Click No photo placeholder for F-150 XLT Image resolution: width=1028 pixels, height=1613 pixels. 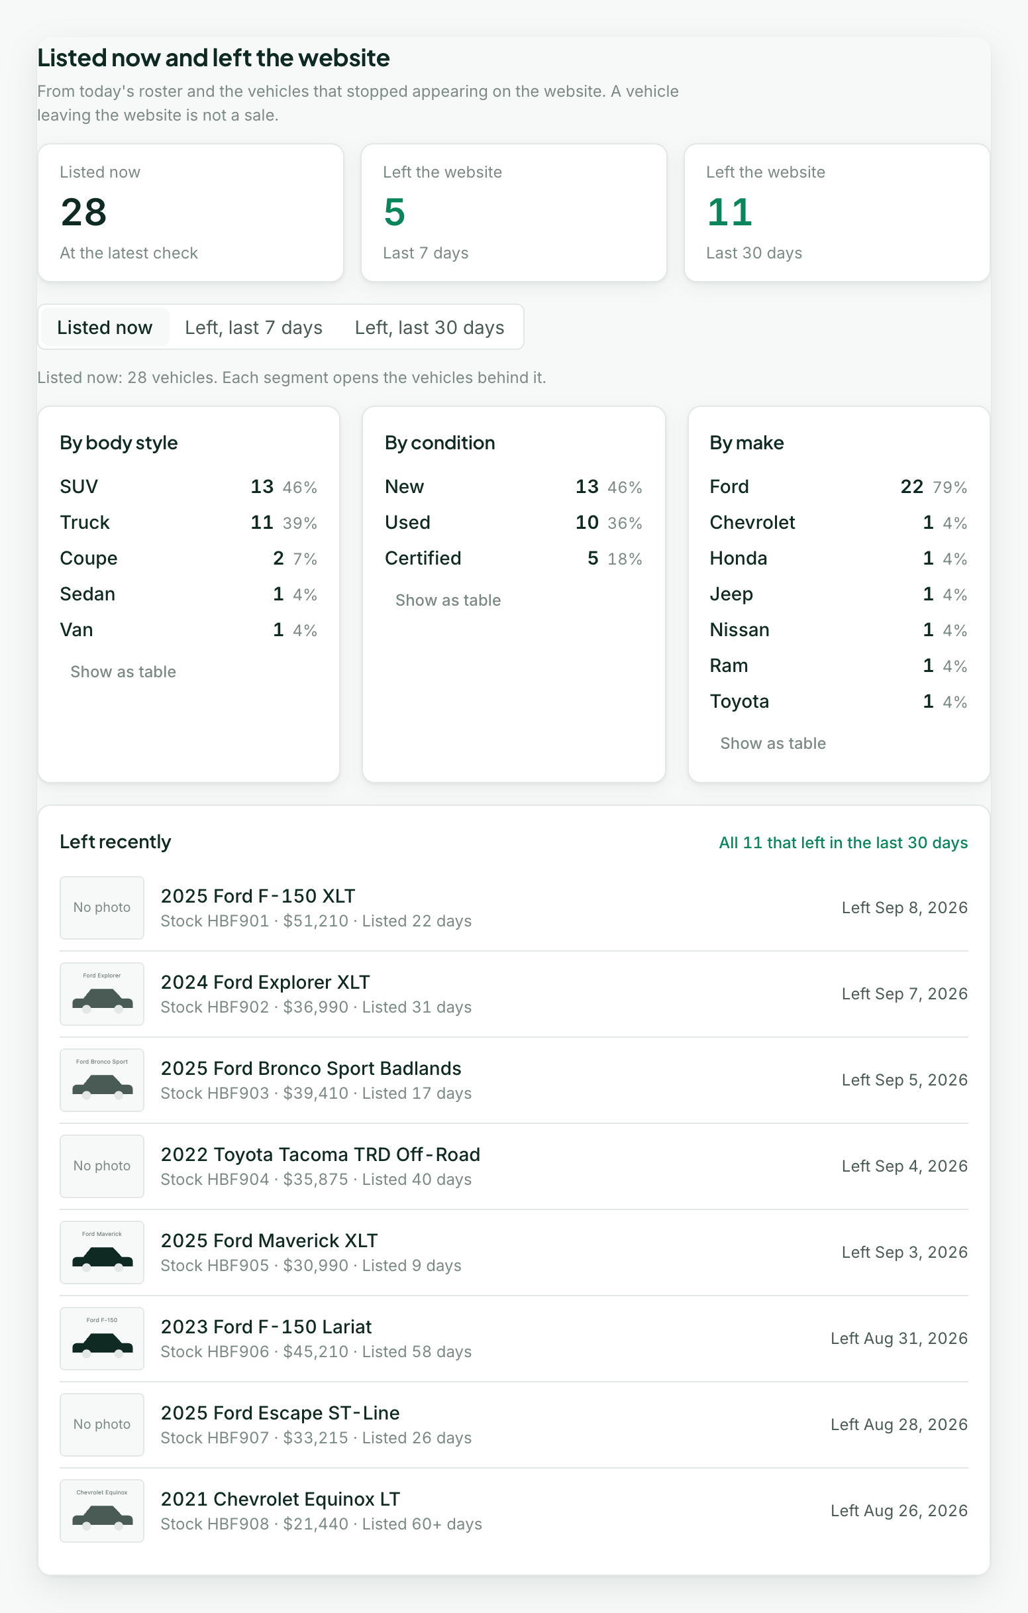point(102,909)
